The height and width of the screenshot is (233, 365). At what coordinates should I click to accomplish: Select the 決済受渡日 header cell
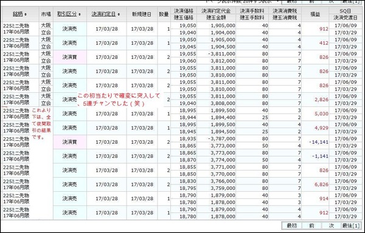(346, 18)
